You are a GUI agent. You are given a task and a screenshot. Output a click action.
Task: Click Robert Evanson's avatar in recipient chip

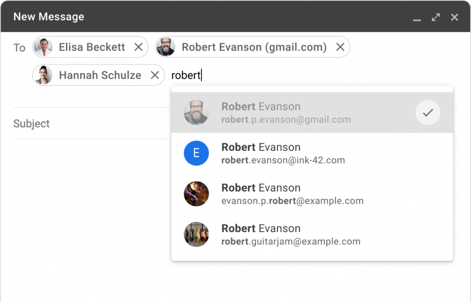pos(166,47)
